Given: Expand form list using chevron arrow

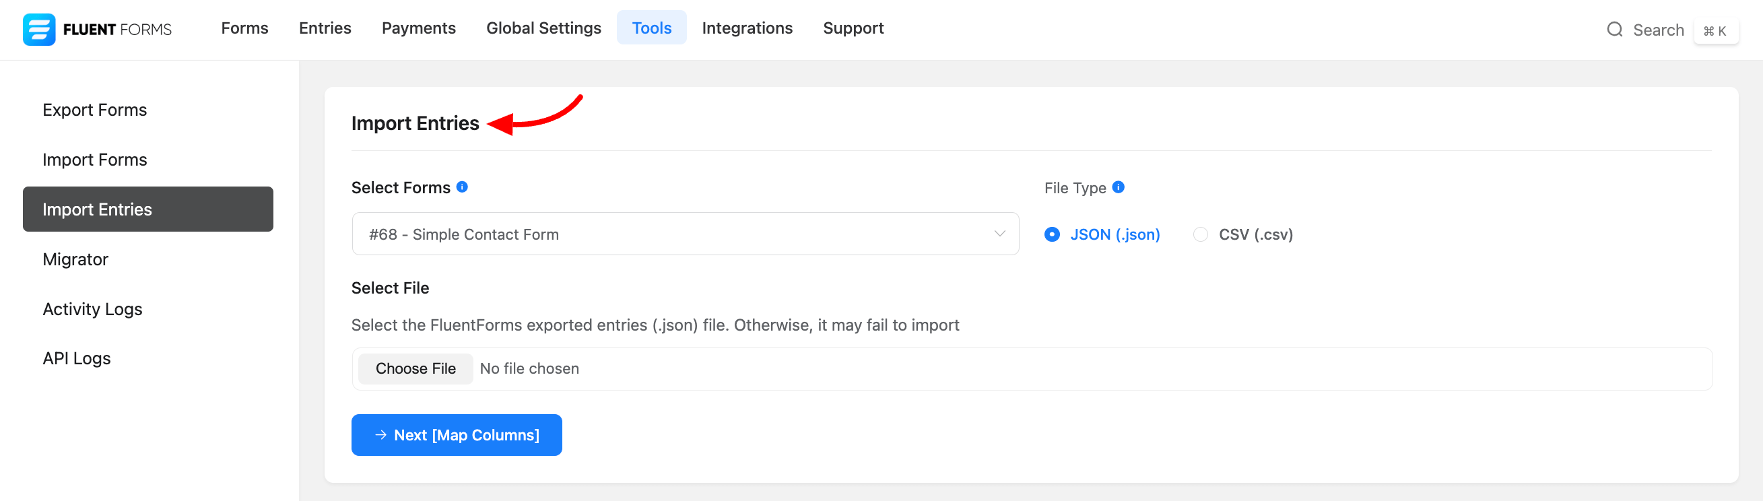Looking at the screenshot, I should coord(999,234).
